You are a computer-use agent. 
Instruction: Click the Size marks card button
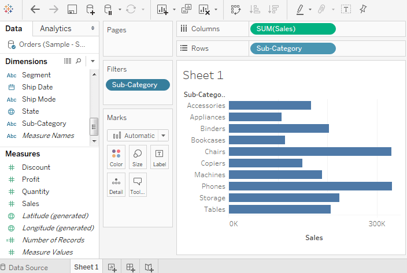pos(138,157)
